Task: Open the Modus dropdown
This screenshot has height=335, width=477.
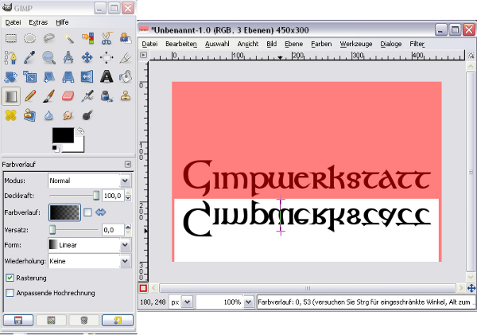Action: pyautogui.click(x=89, y=181)
